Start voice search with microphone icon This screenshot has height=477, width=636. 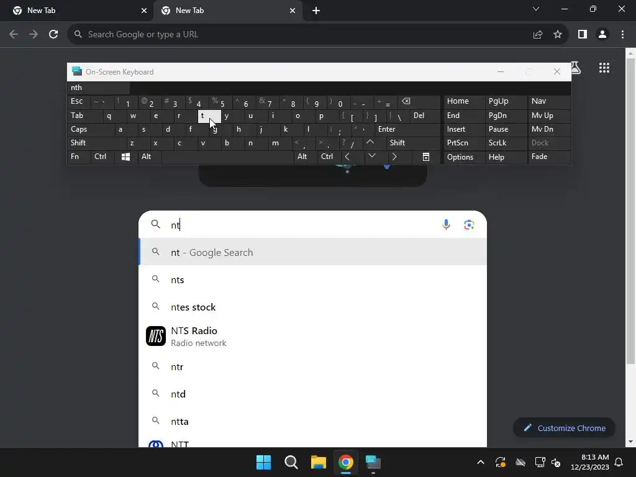coord(446,224)
